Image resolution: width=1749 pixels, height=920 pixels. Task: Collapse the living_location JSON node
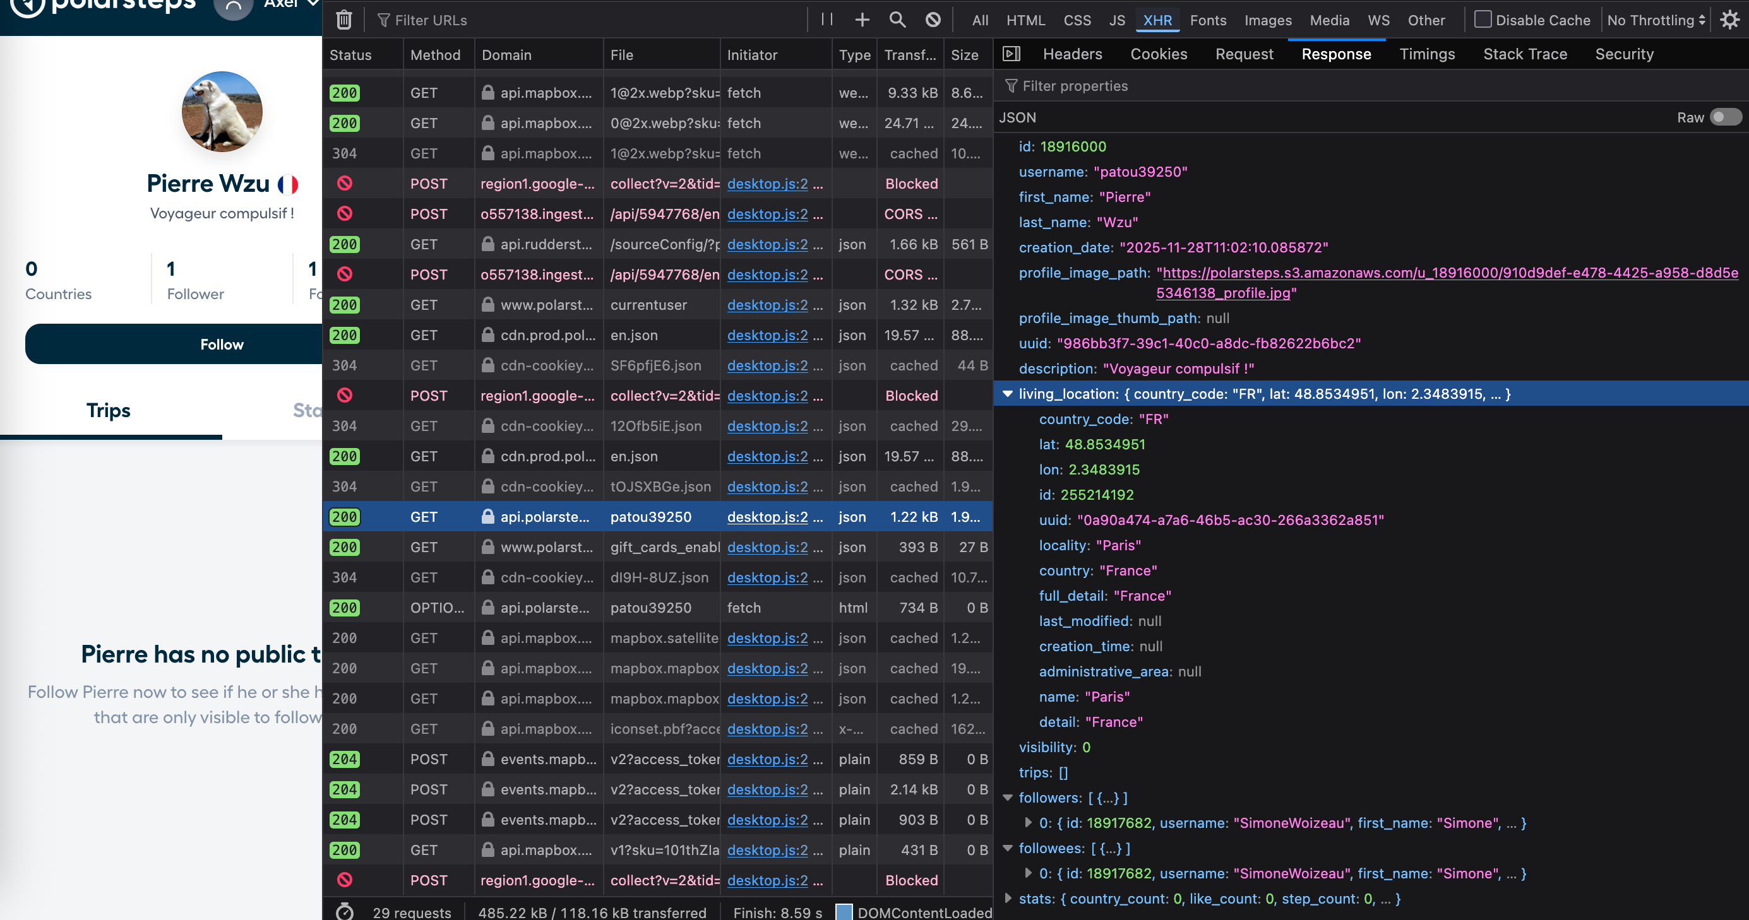[1008, 394]
